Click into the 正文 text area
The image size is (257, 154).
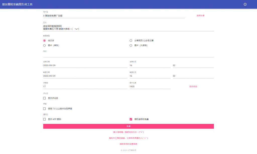pyautogui.click(x=128, y=27)
